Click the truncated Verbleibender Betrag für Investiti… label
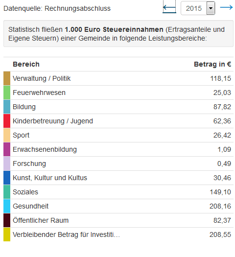The image size is (235, 257). pos(66,234)
